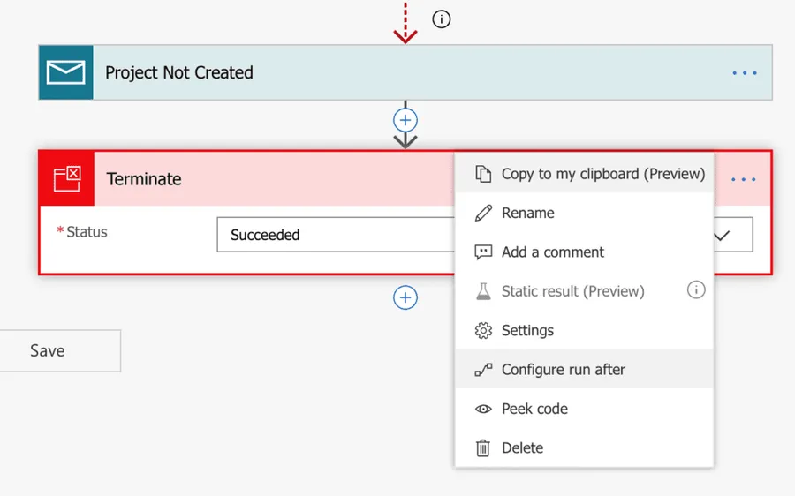Click the eye icon for Peek code

483,409
